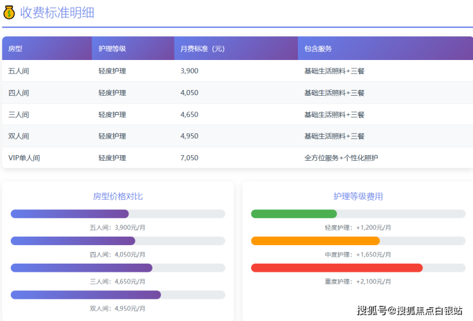Click the 搜狐号@搜狐焦点白银站 watermark

410,311
